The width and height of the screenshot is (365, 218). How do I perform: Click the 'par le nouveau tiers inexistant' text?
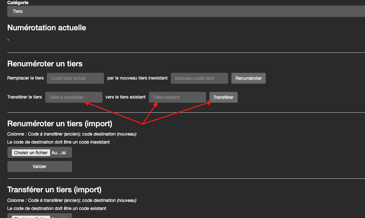click(x=137, y=78)
